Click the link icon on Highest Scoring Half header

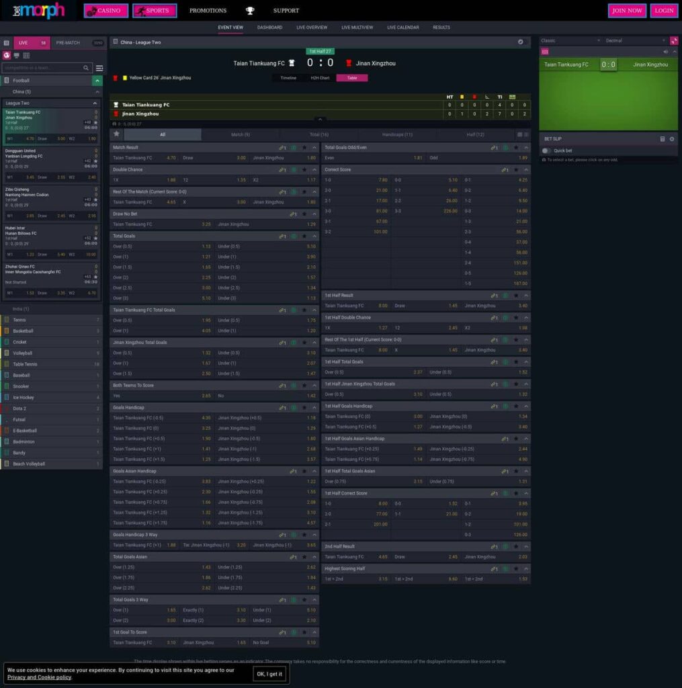click(x=494, y=569)
